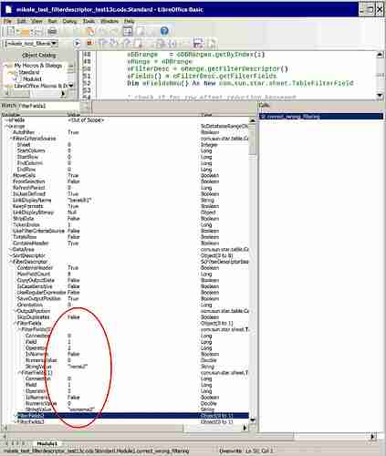Screen dimensions: 386x456
Task: Collapse the FilterFields(1) node
Action: click(x=19, y=372)
